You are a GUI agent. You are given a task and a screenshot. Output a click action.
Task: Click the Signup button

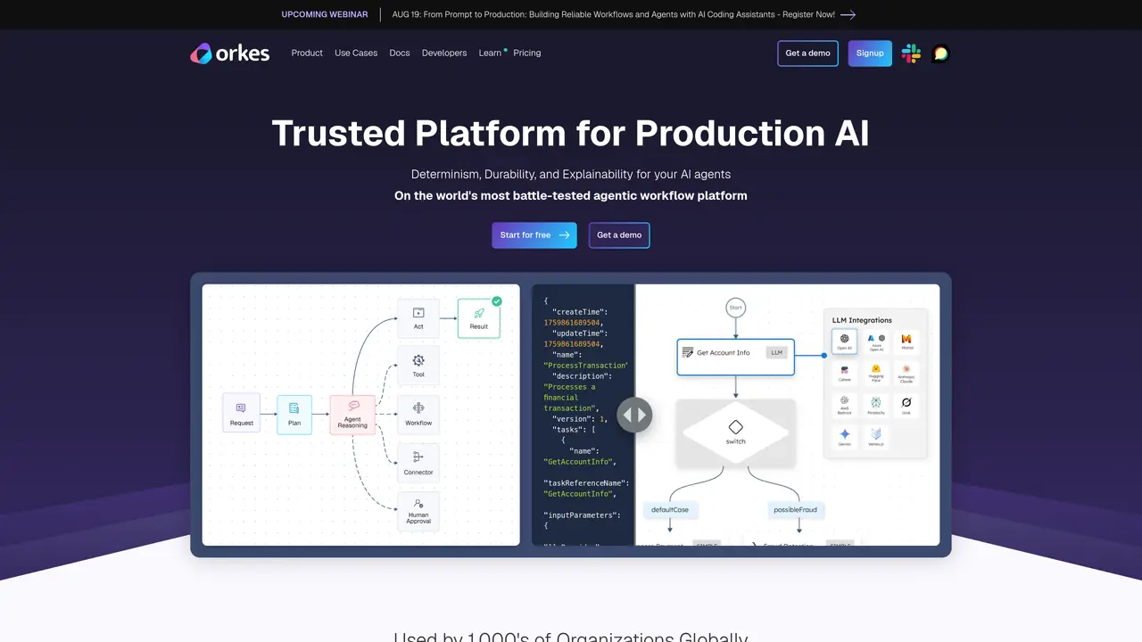click(x=870, y=53)
